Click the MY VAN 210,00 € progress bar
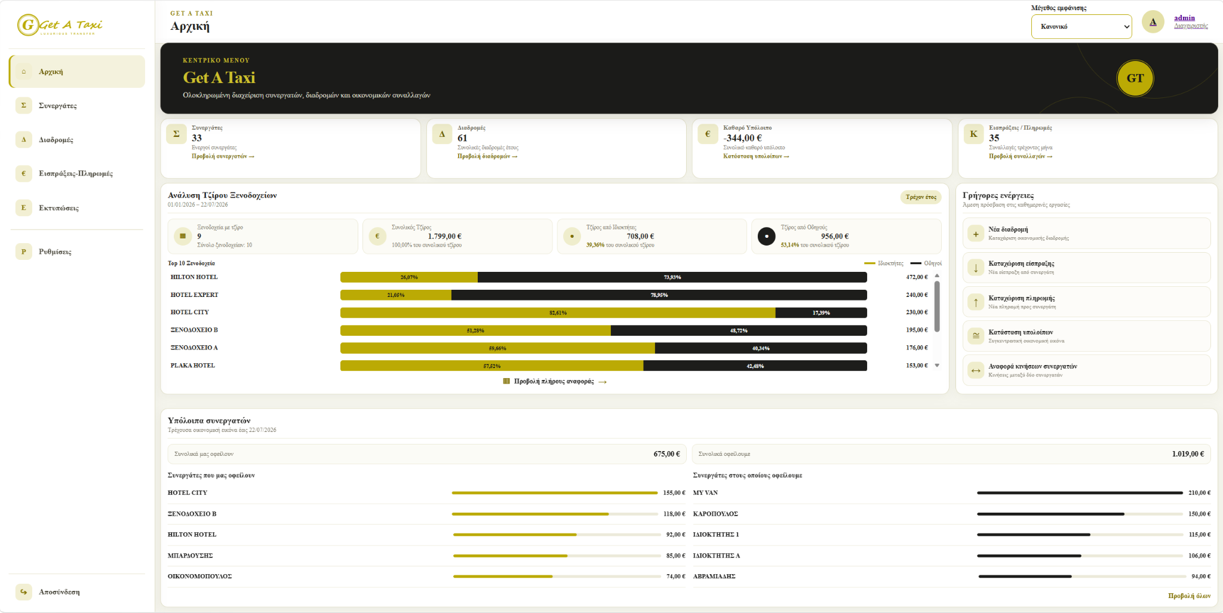 point(1080,493)
